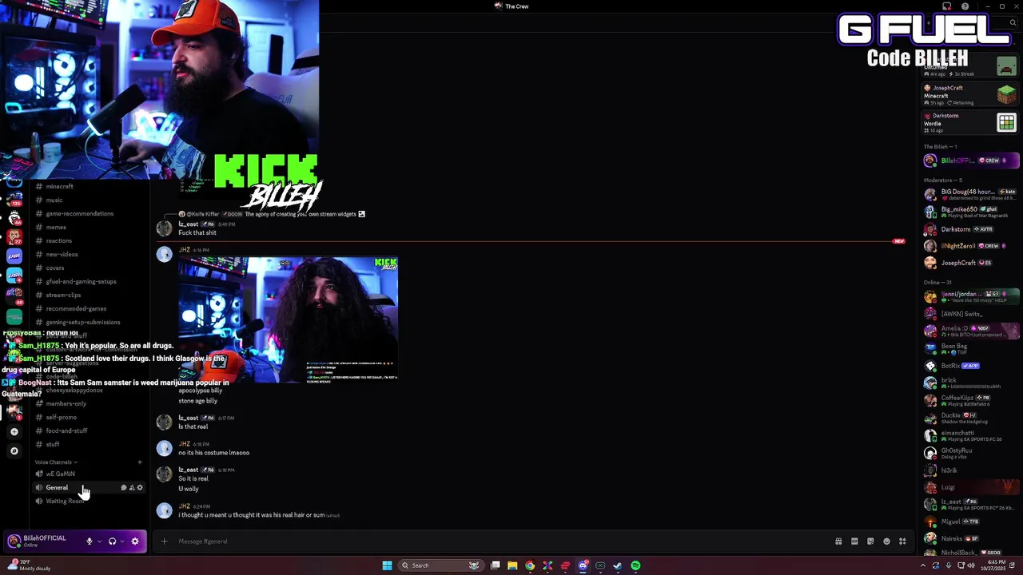Viewport: 1023px width, 575px height.
Task: Open the attachment plus button in message bar
Action: [x=164, y=541]
